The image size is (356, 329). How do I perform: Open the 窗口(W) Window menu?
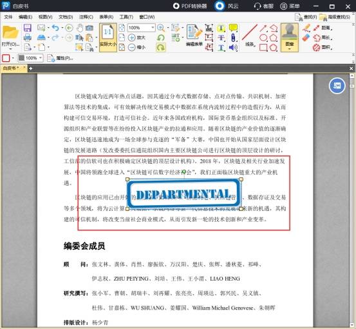(x=147, y=17)
